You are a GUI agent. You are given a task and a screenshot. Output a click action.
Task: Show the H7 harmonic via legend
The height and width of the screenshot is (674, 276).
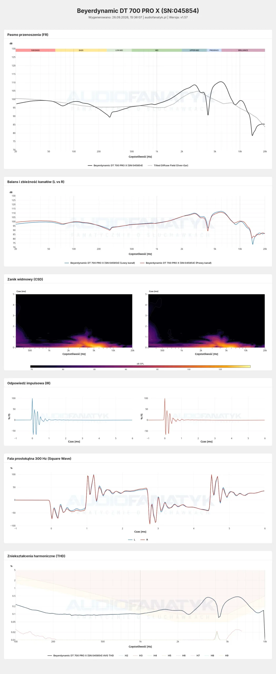pos(195,655)
